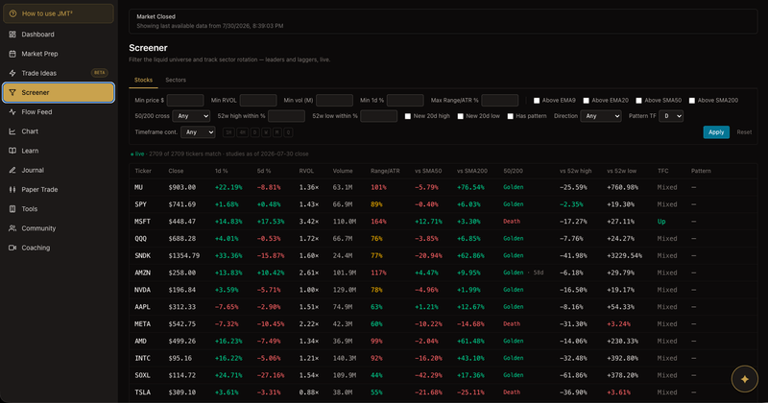Select the MU ticker row

point(444,187)
